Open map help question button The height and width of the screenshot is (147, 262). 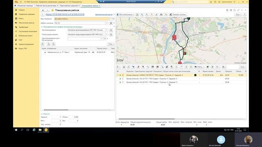245,15
